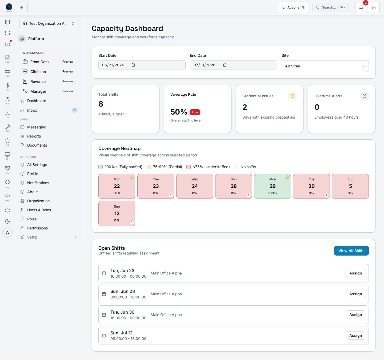Open the grid dashboard icon in rail
384x360 pixels.
pos(7,33)
